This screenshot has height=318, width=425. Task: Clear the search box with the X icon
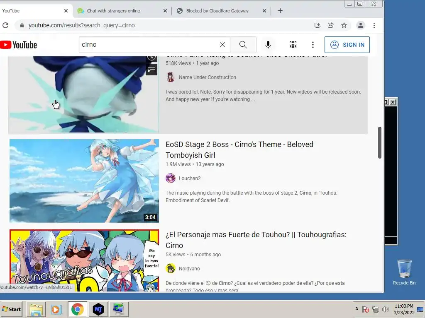(x=222, y=45)
